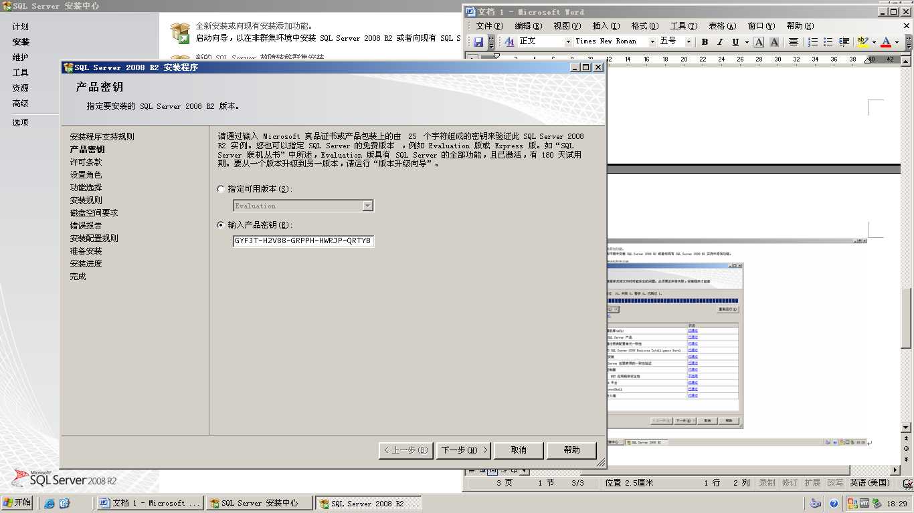
Task: Click the colorful security tray icon
Action: pos(852,504)
